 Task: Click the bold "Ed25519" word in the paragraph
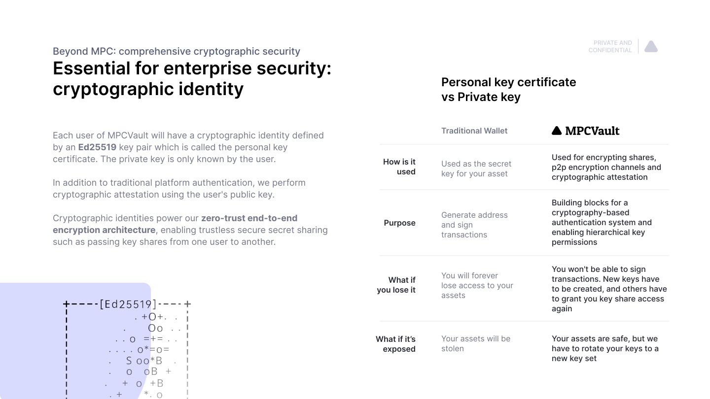[97, 147]
